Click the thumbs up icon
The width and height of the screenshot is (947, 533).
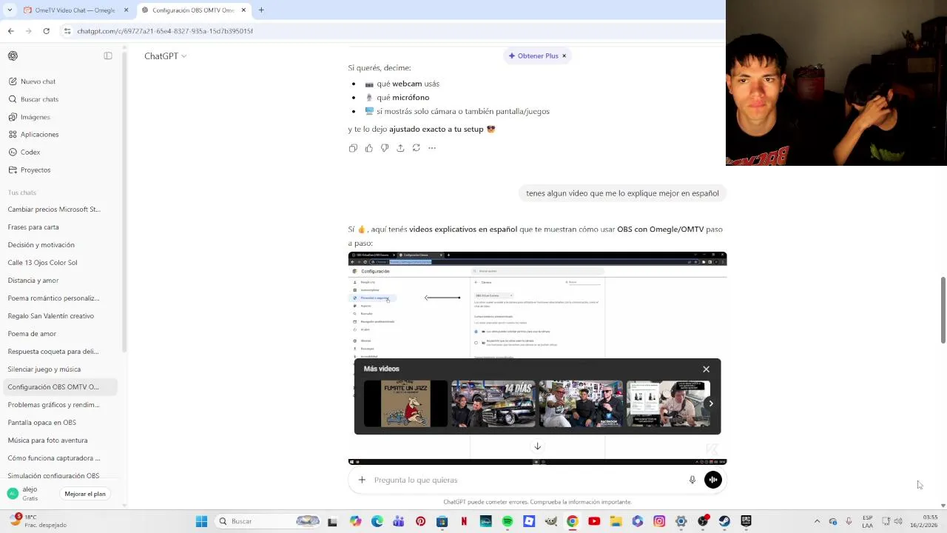(368, 148)
